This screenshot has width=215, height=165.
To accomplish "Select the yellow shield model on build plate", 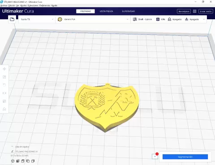I will pos(107,107).
